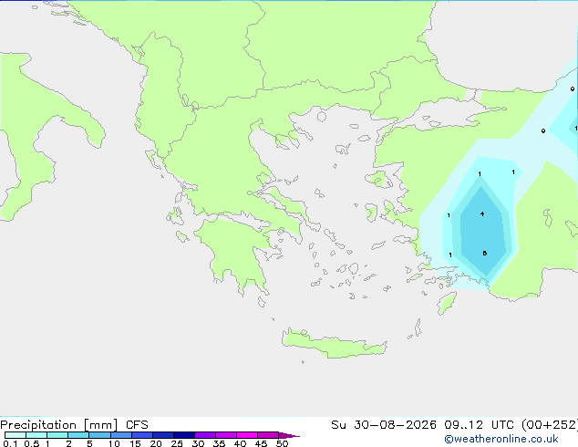This screenshot has width=578, height=447.
Task: Click the '4' precipitation value on the map
Action: [x=482, y=213]
